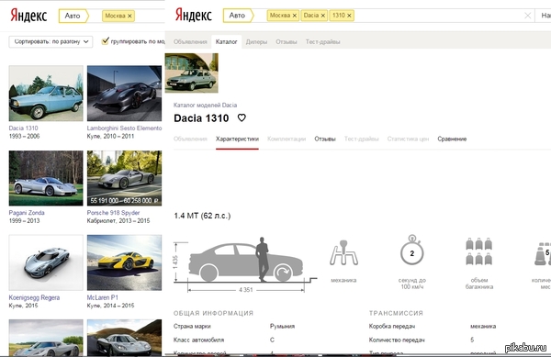This screenshot has width=551, height=357.
Task: Open the Отзывы top tab
Action: 287,42
